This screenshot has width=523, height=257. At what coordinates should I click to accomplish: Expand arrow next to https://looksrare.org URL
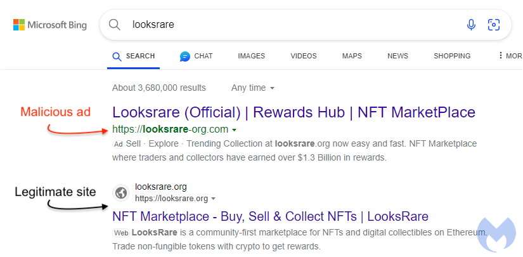point(214,199)
